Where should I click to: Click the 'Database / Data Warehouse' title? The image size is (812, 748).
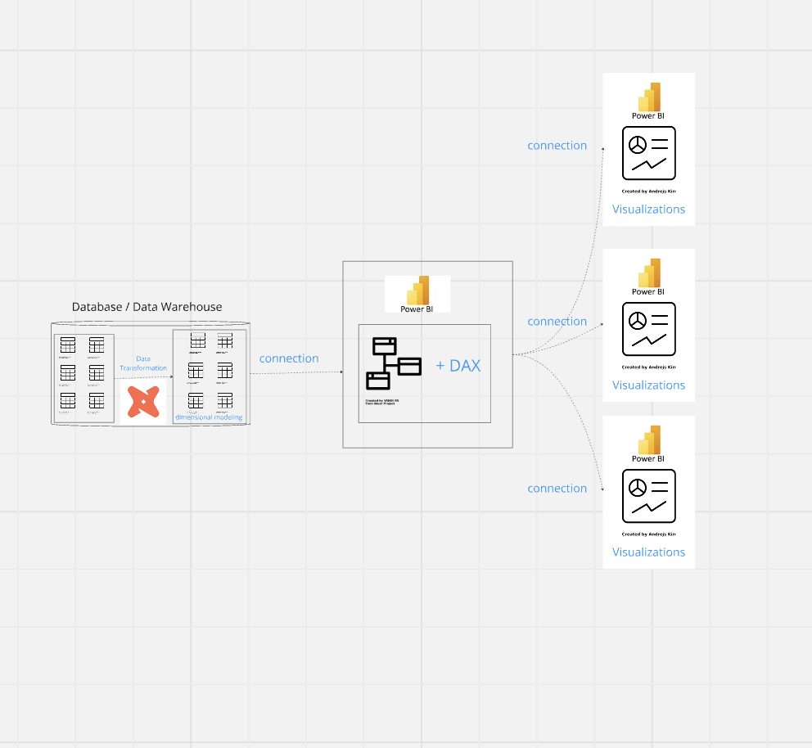(147, 307)
